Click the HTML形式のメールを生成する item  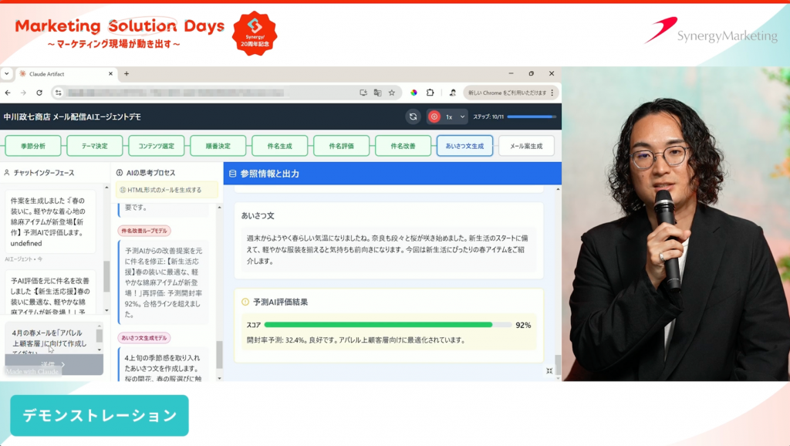point(167,190)
